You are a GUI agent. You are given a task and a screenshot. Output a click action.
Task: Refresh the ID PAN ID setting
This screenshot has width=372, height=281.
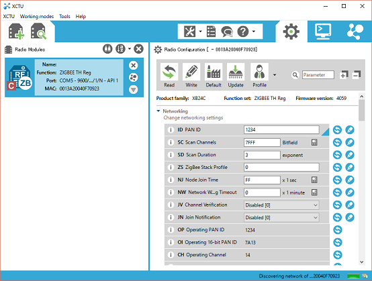pos(337,130)
